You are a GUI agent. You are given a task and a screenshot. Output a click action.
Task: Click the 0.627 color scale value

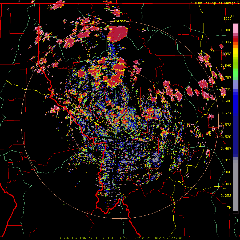click(x=226, y=113)
